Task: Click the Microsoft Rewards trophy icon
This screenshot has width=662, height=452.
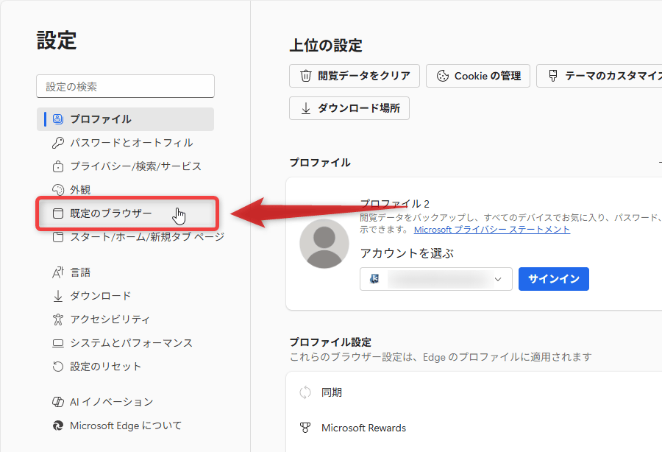Action: coord(305,428)
